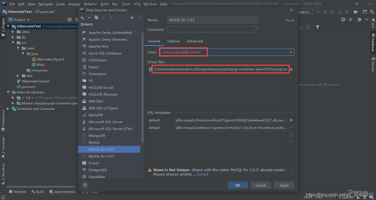
Task: Click the Reset link
Action: (290, 20)
